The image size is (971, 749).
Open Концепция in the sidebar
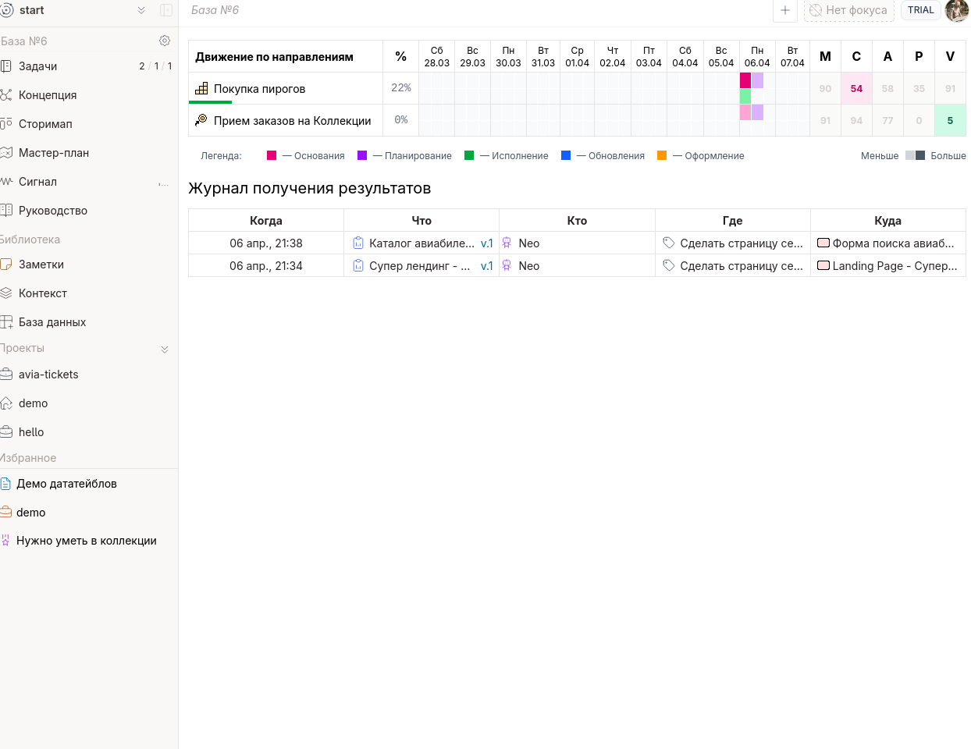47,95
